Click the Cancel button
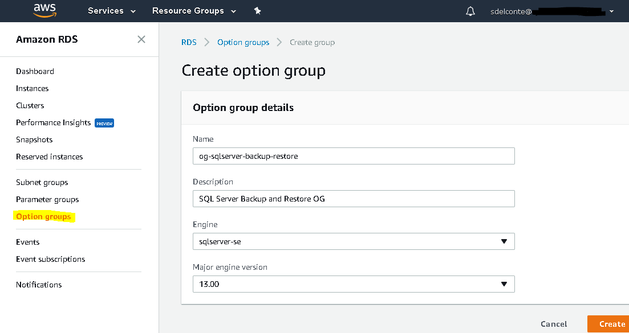The width and height of the screenshot is (629, 333). pyautogui.click(x=554, y=324)
